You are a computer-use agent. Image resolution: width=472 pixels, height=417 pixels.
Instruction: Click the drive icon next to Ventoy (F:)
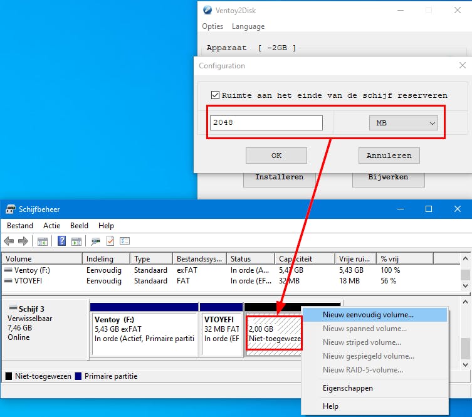[8, 270]
